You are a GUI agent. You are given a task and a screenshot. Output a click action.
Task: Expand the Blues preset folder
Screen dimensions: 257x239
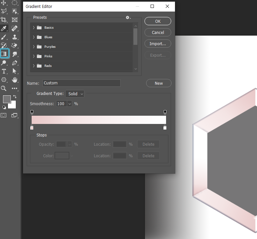point(34,37)
